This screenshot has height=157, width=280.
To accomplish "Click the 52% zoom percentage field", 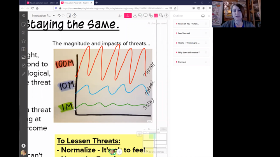I will 163,129.
